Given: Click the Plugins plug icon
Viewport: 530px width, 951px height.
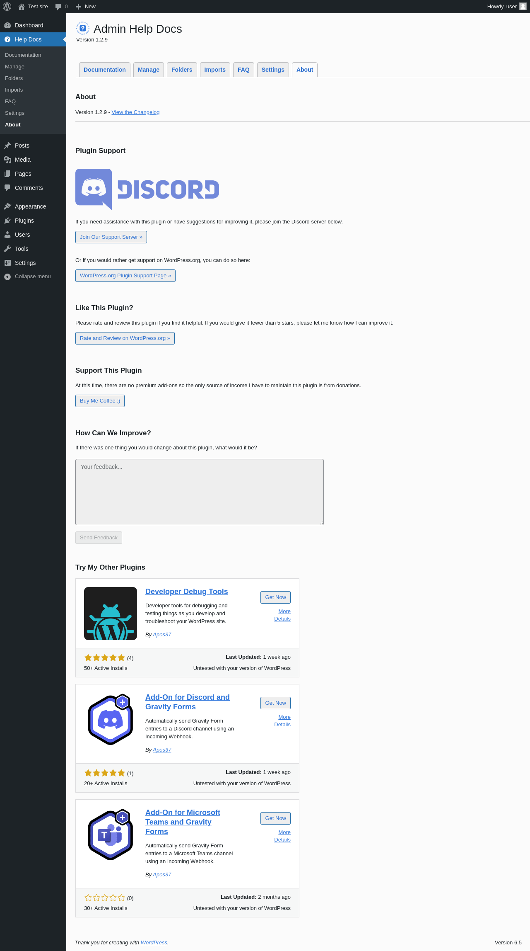Looking at the screenshot, I should (7, 221).
